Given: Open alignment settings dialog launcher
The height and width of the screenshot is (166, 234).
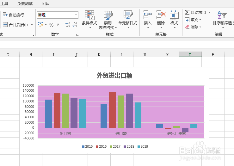Looking at the screenshot, I should point(33,35).
